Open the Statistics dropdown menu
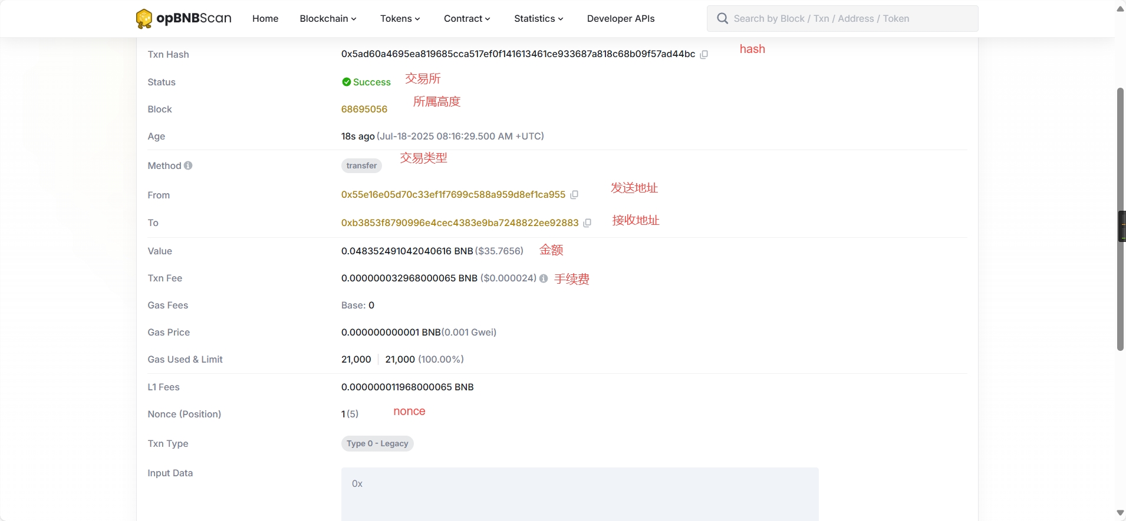Screen dimensions: 1126x521 pyautogui.click(x=538, y=19)
